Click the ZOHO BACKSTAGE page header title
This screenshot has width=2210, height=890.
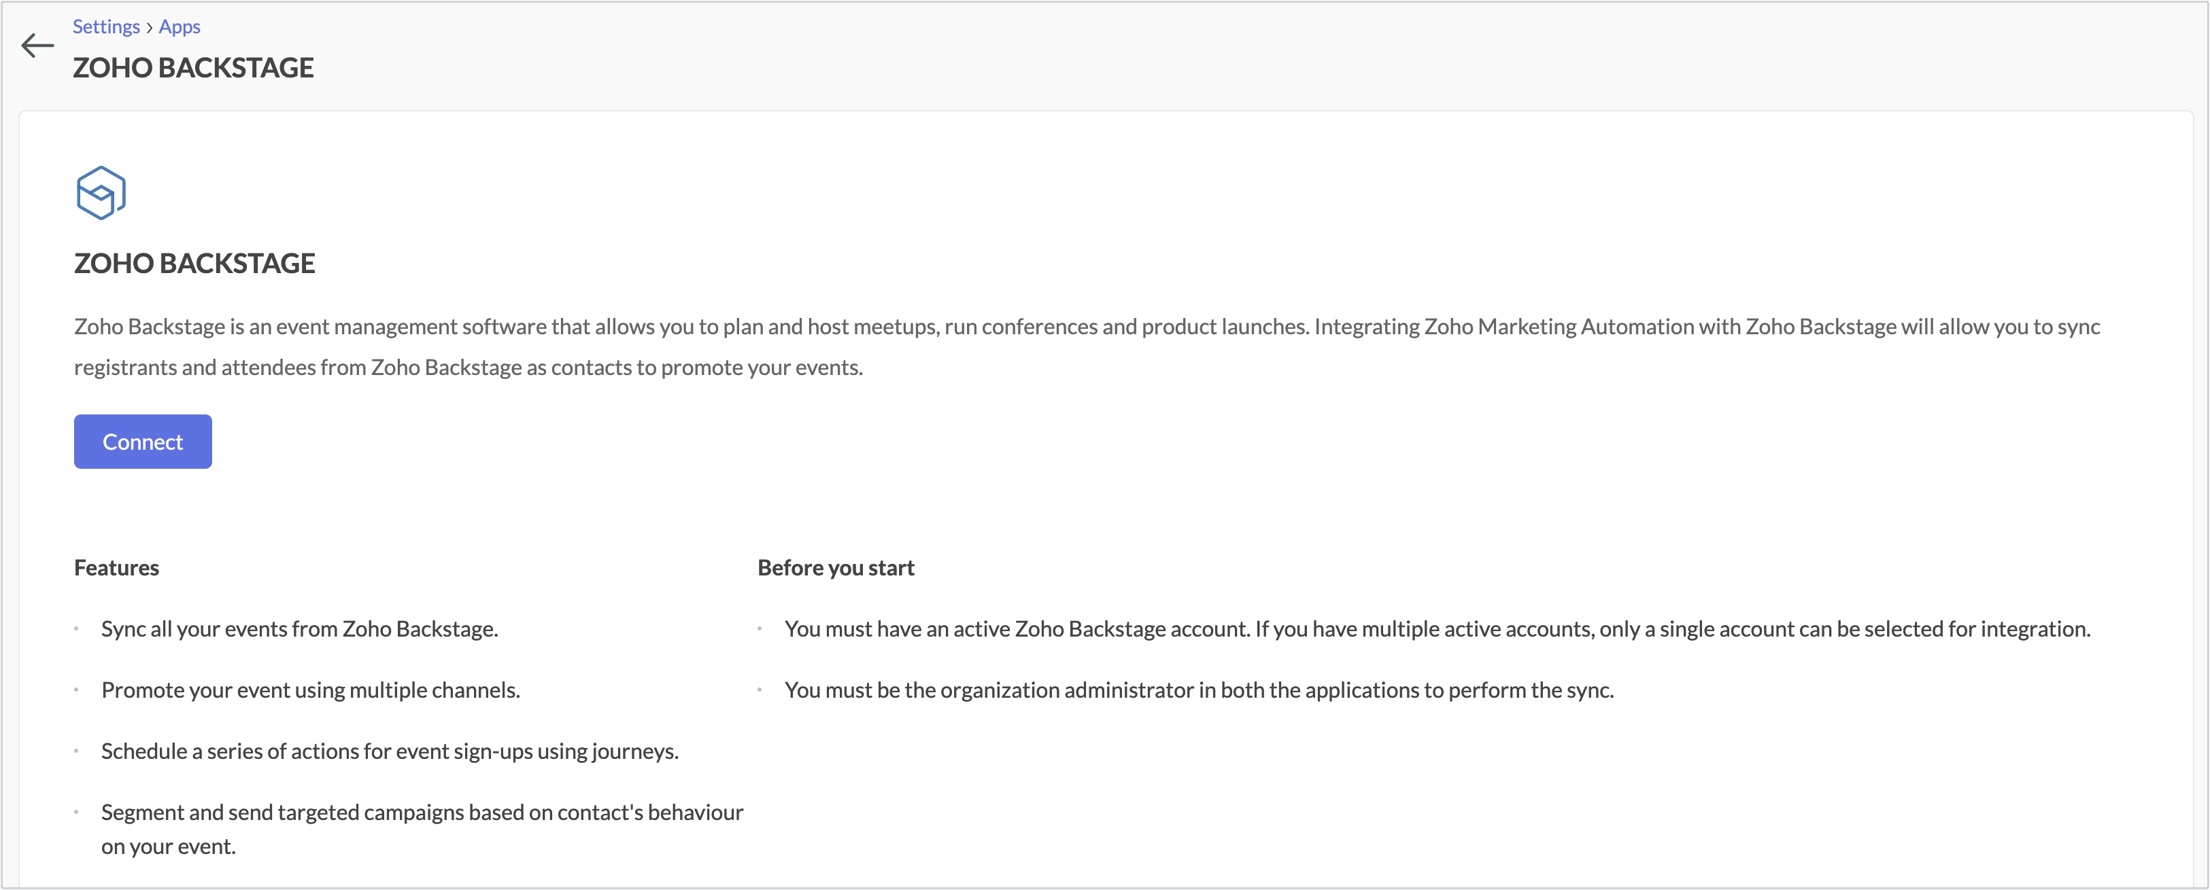193,68
